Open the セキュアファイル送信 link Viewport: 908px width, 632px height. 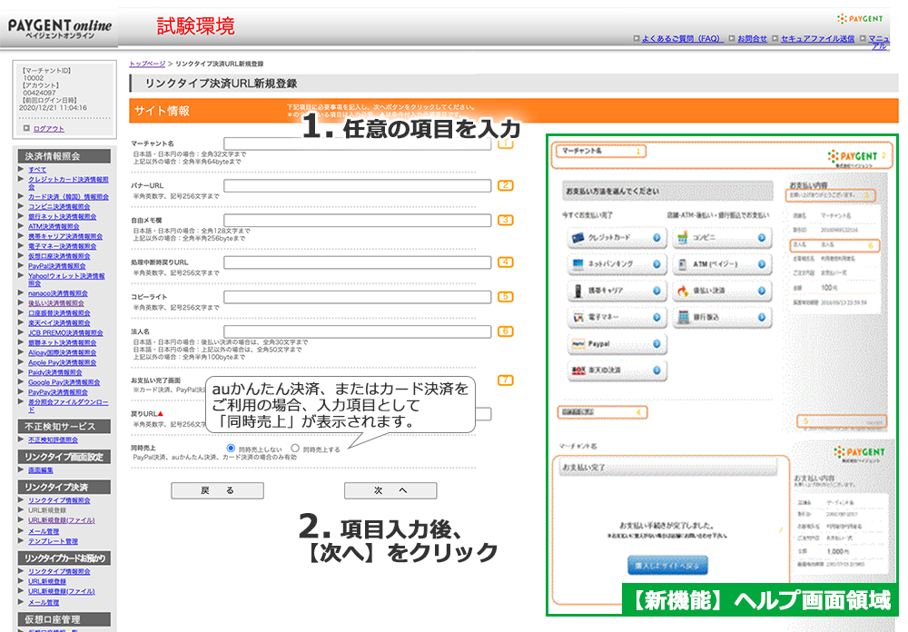tap(817, 39)
